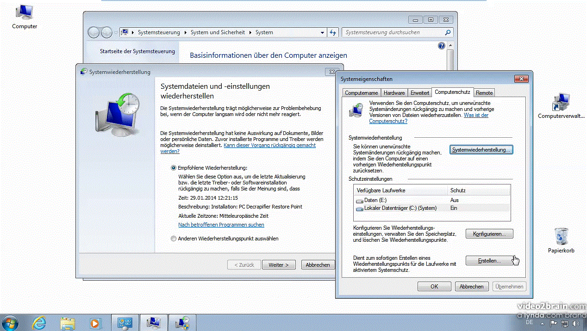
Task: Select Anderen Wiederherstellungspunkt auswählen
Action: click(174, 239)
